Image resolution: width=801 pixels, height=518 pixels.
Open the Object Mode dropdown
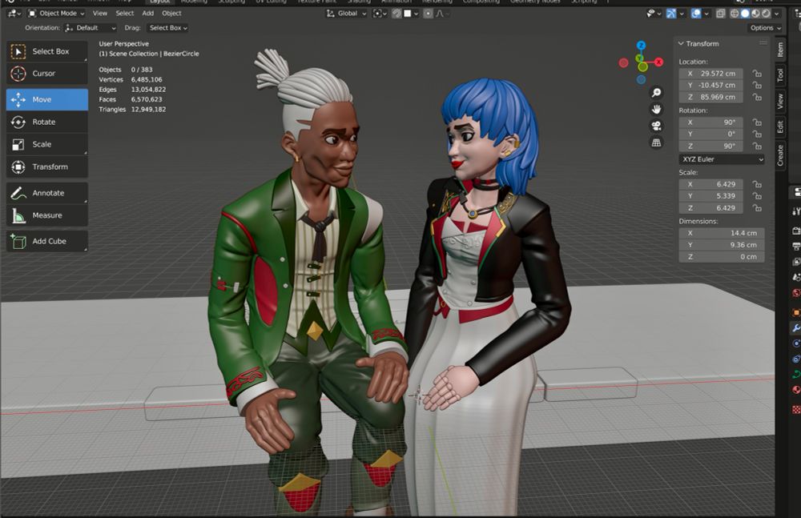click(x=56, y=14)
